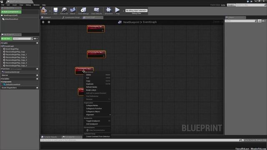Add a new graph with Graphs plus icon
Viewport: 267px width, 150px height.
pos(37,43)
